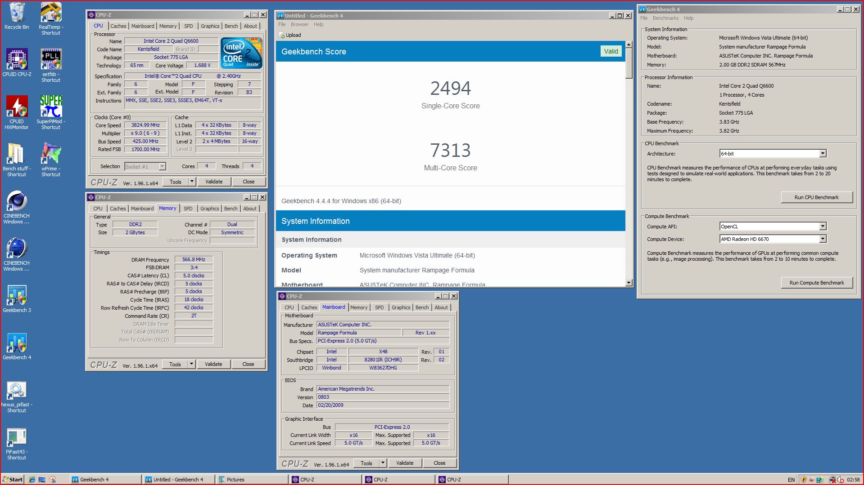Screen dimensions: 864x485
Task: Open the CPUID HWMonitor desktop icon
Action: pos(17,113)
